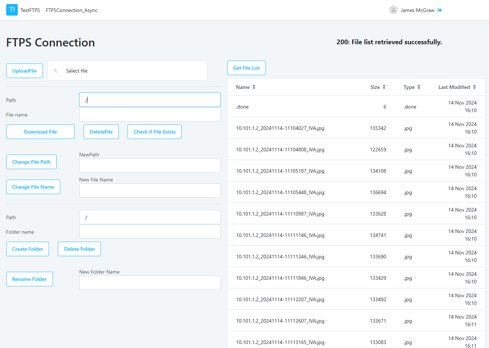
Task: Sort by Last Modified column arrows
Action: click(x=474, y=87)
